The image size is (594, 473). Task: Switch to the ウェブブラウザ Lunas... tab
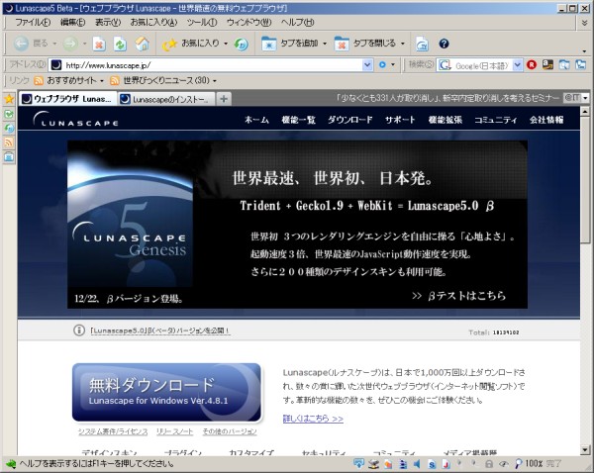pos(67,99)
